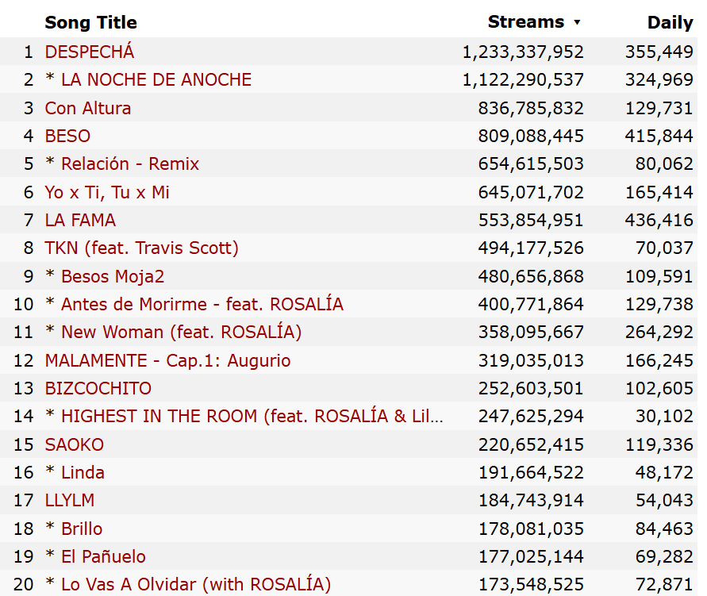
Task: Select the Relación - Remix link
Action: tap(130, 164)
